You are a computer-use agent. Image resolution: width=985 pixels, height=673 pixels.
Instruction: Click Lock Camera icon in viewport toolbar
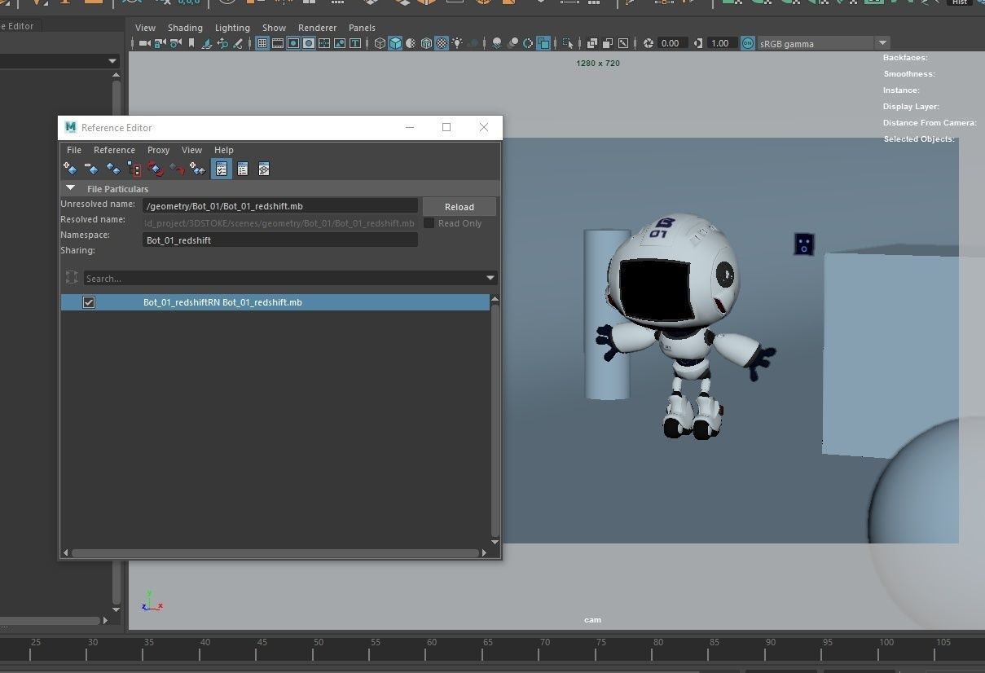tap(160, 43)
